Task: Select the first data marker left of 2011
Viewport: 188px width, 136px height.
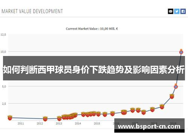Action: click(x=10, y=118)
